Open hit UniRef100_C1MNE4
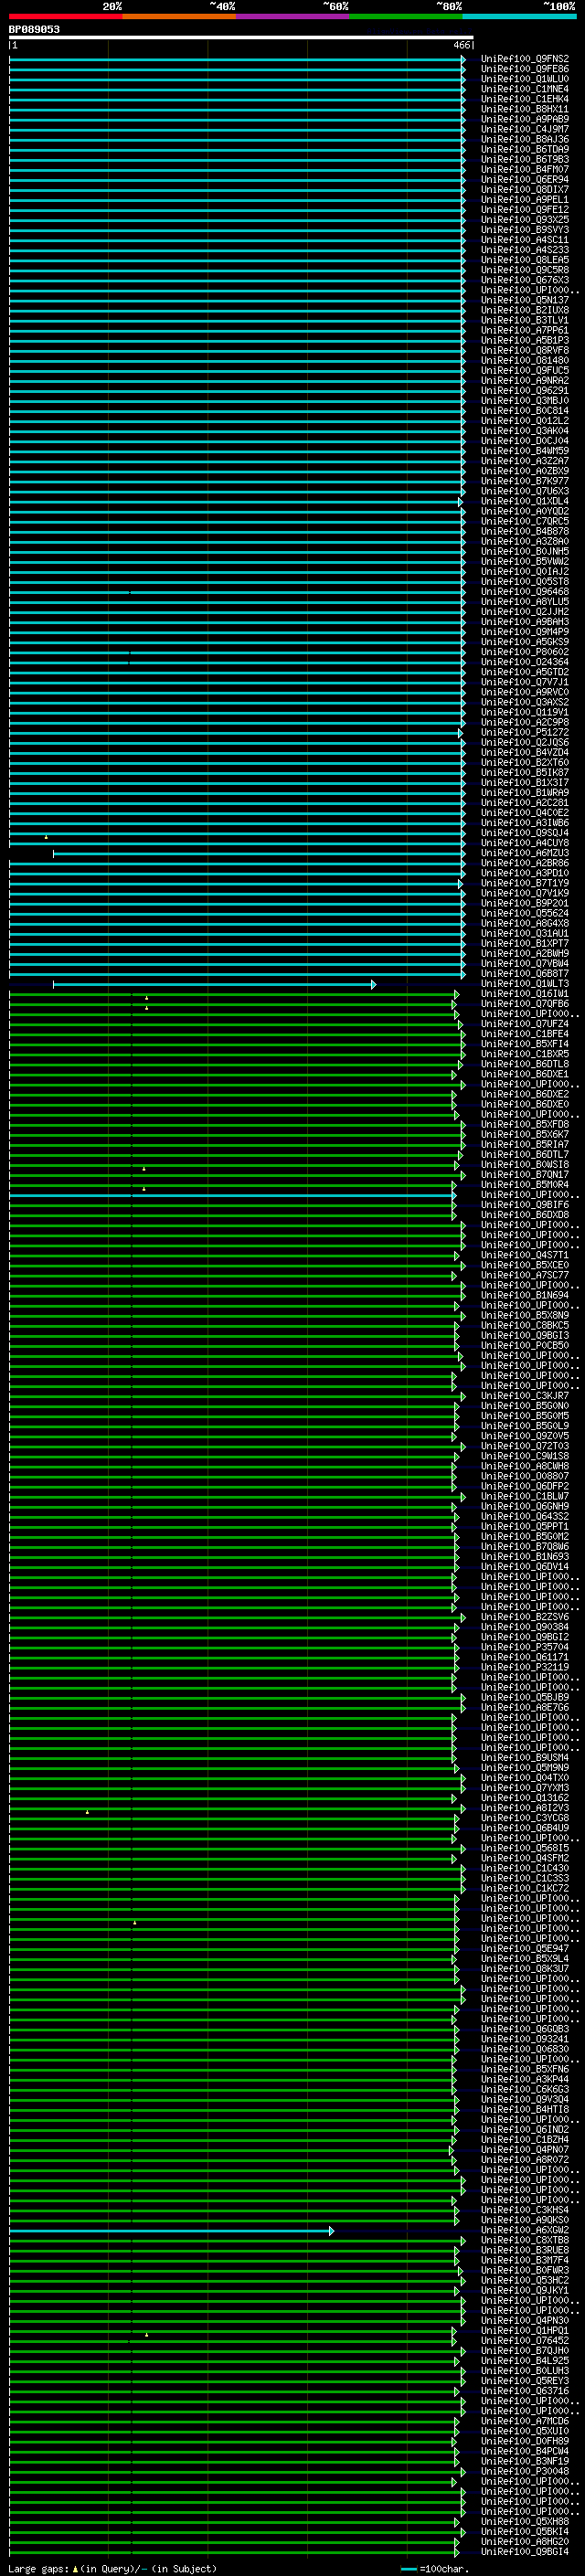The height and width of the screenshot is (2576, 585). click(x=524, y=89)
